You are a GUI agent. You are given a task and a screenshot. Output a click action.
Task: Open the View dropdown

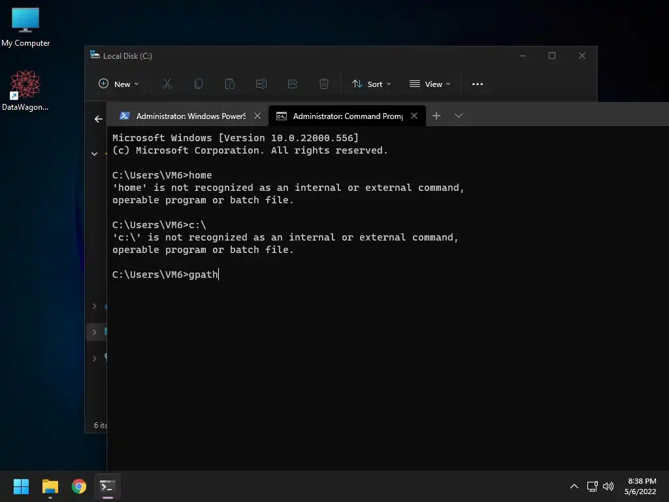pyautogui.click(x=430, y=84)
